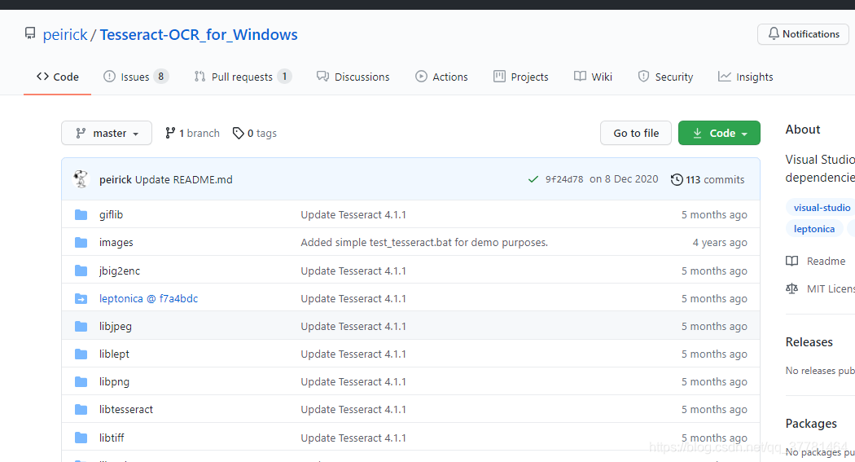Open the green Code download dropdown
Viewport: 855px width, 462px height.
pyautogui.click(x=719, y=133)
